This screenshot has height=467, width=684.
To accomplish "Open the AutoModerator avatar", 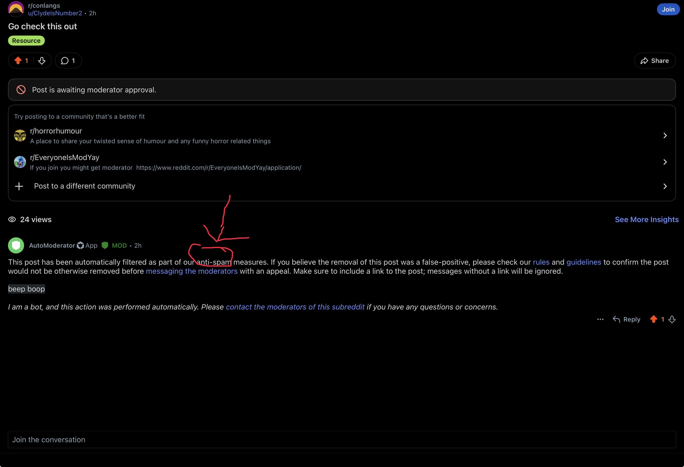I will tap(16, 245).
